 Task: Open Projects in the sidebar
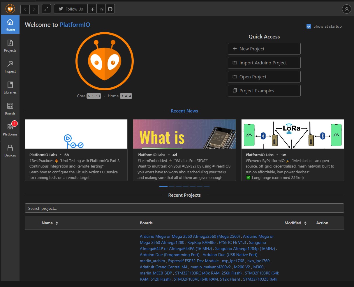10,46
